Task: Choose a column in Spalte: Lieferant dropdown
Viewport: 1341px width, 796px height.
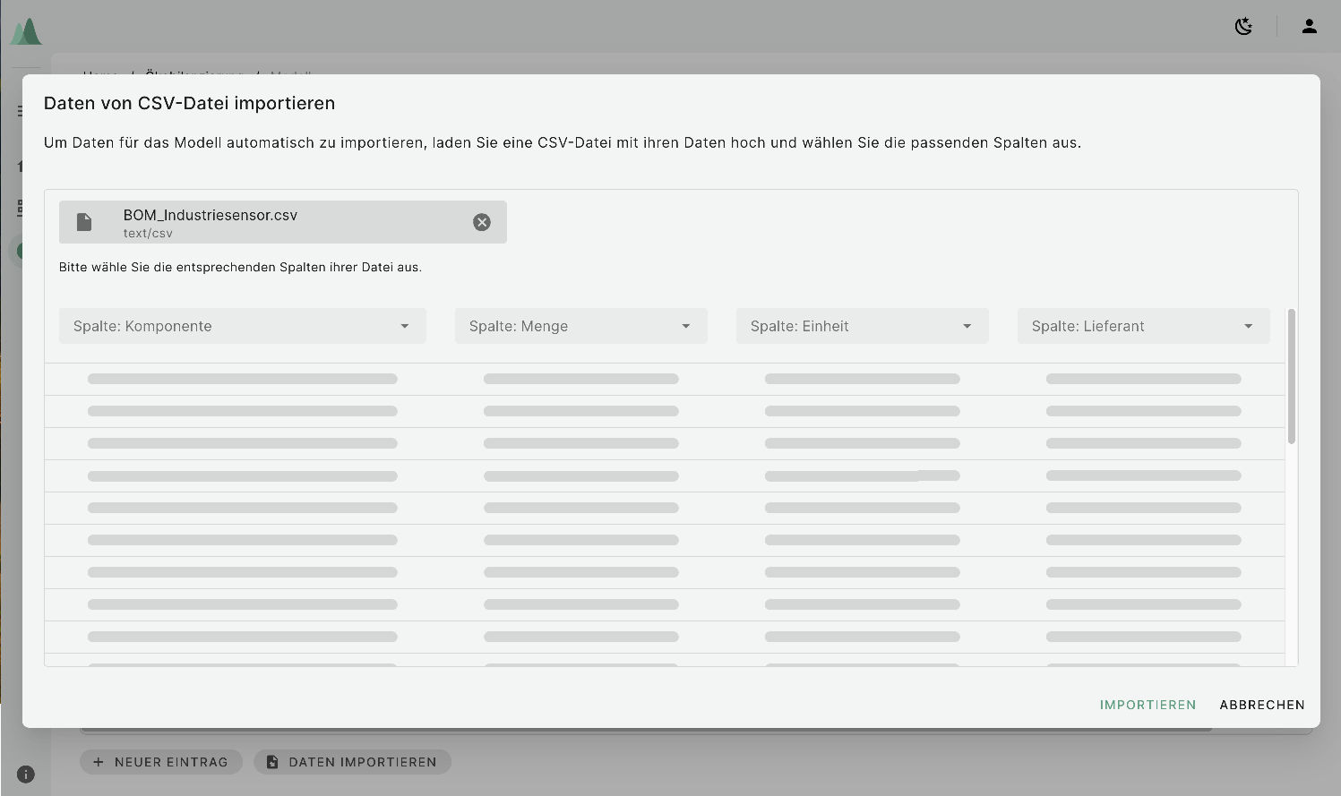Action: pyautogui.click(x=1143, y=326)
